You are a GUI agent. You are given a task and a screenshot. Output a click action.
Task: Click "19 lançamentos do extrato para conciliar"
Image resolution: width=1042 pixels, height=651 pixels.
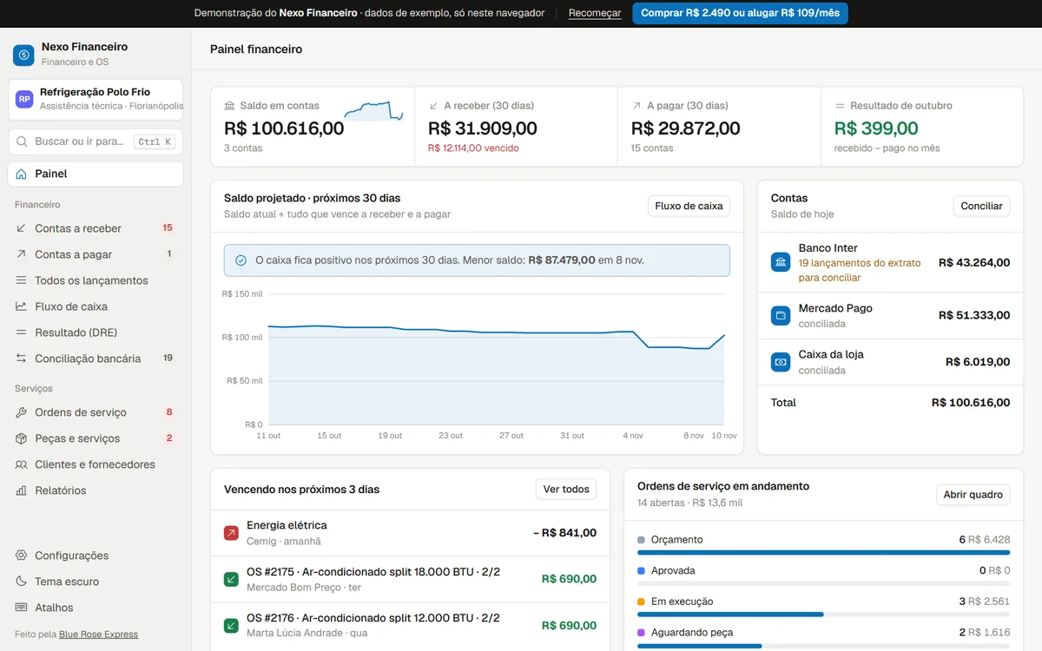pyautogui.click(x=860, y=270)
